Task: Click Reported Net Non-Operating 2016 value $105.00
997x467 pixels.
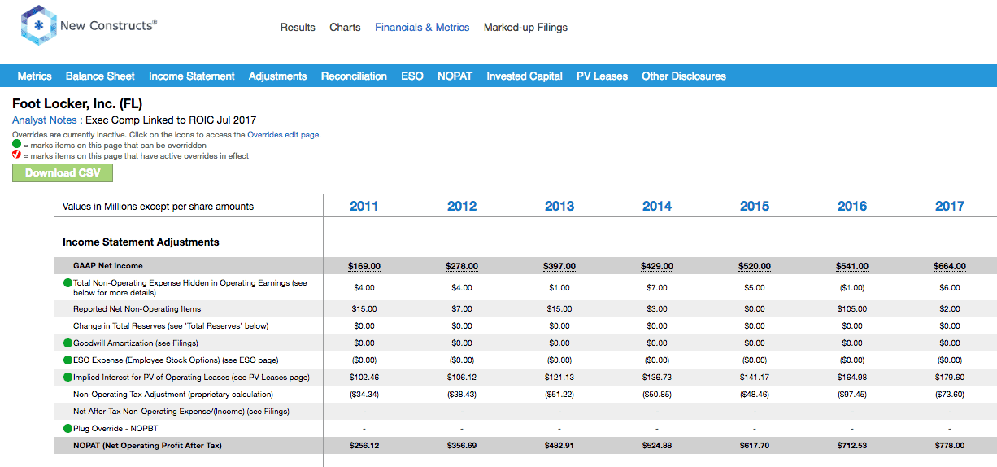Action: (x=852, y=309)
